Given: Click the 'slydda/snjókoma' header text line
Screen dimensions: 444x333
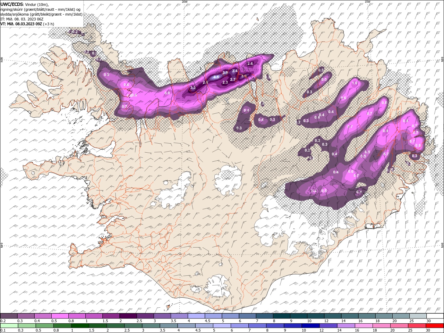Looking at the screenshot, I should point(41,14).
